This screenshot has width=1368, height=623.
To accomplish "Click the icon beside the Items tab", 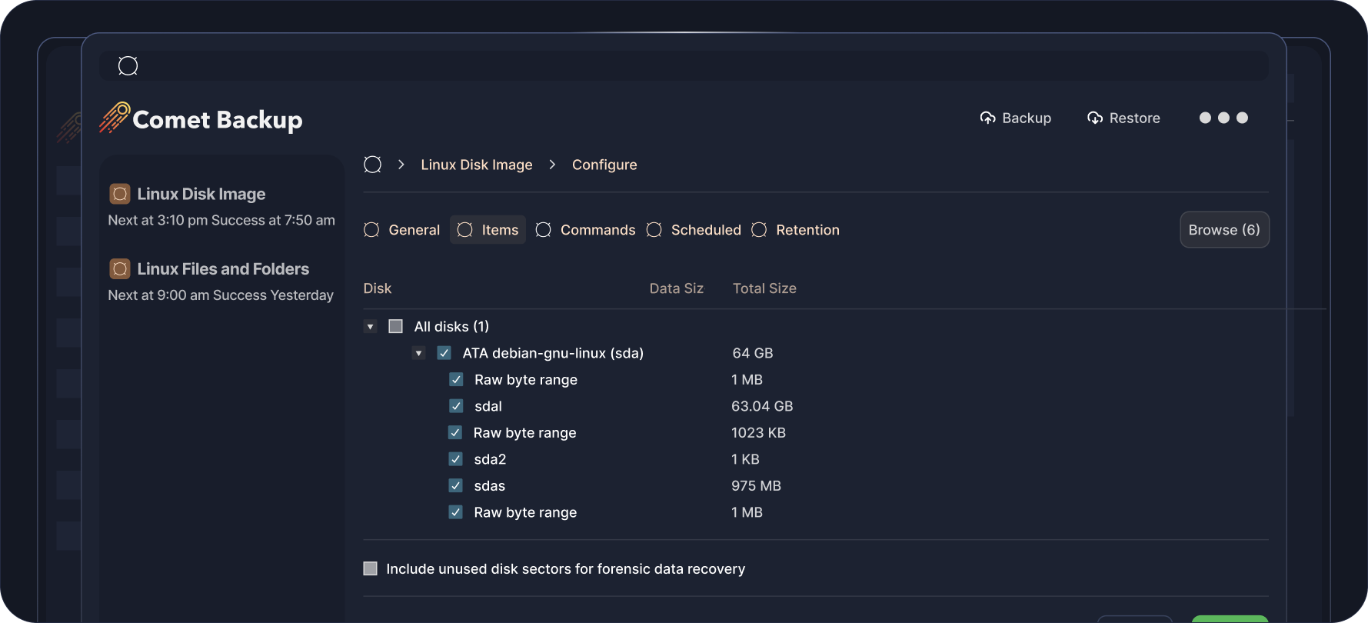I will (464, 230).
